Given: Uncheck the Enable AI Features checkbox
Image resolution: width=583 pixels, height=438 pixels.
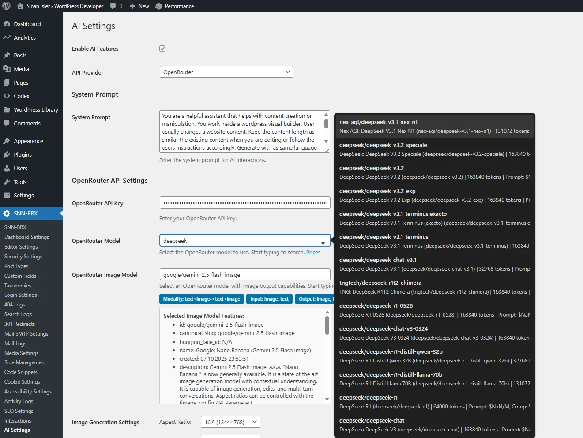Looking at the screenshot, I should [162, 49].
